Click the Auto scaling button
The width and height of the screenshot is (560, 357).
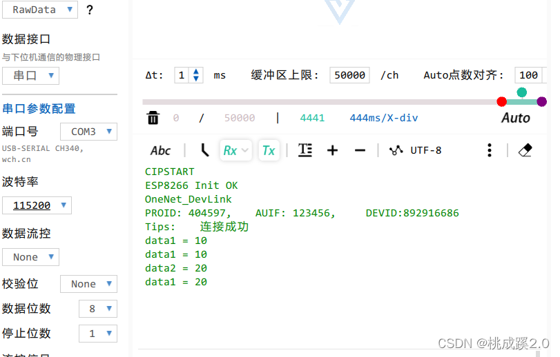(x=516, y=118)
